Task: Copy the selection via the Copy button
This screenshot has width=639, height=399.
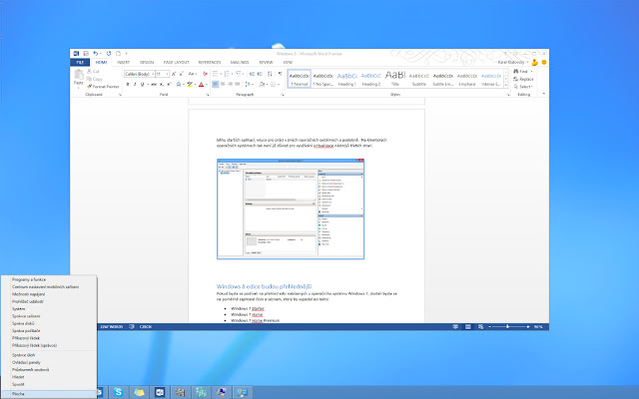Action: pyautogui.click(x=95, y=79)
